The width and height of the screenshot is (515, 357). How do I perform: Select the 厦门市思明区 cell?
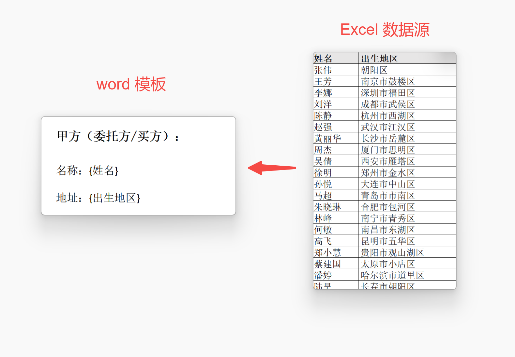pyautogui.click(x=407, y=150)
